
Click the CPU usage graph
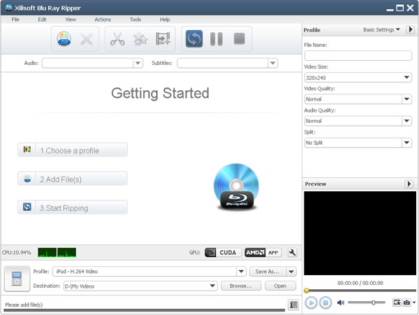[57, 252]
